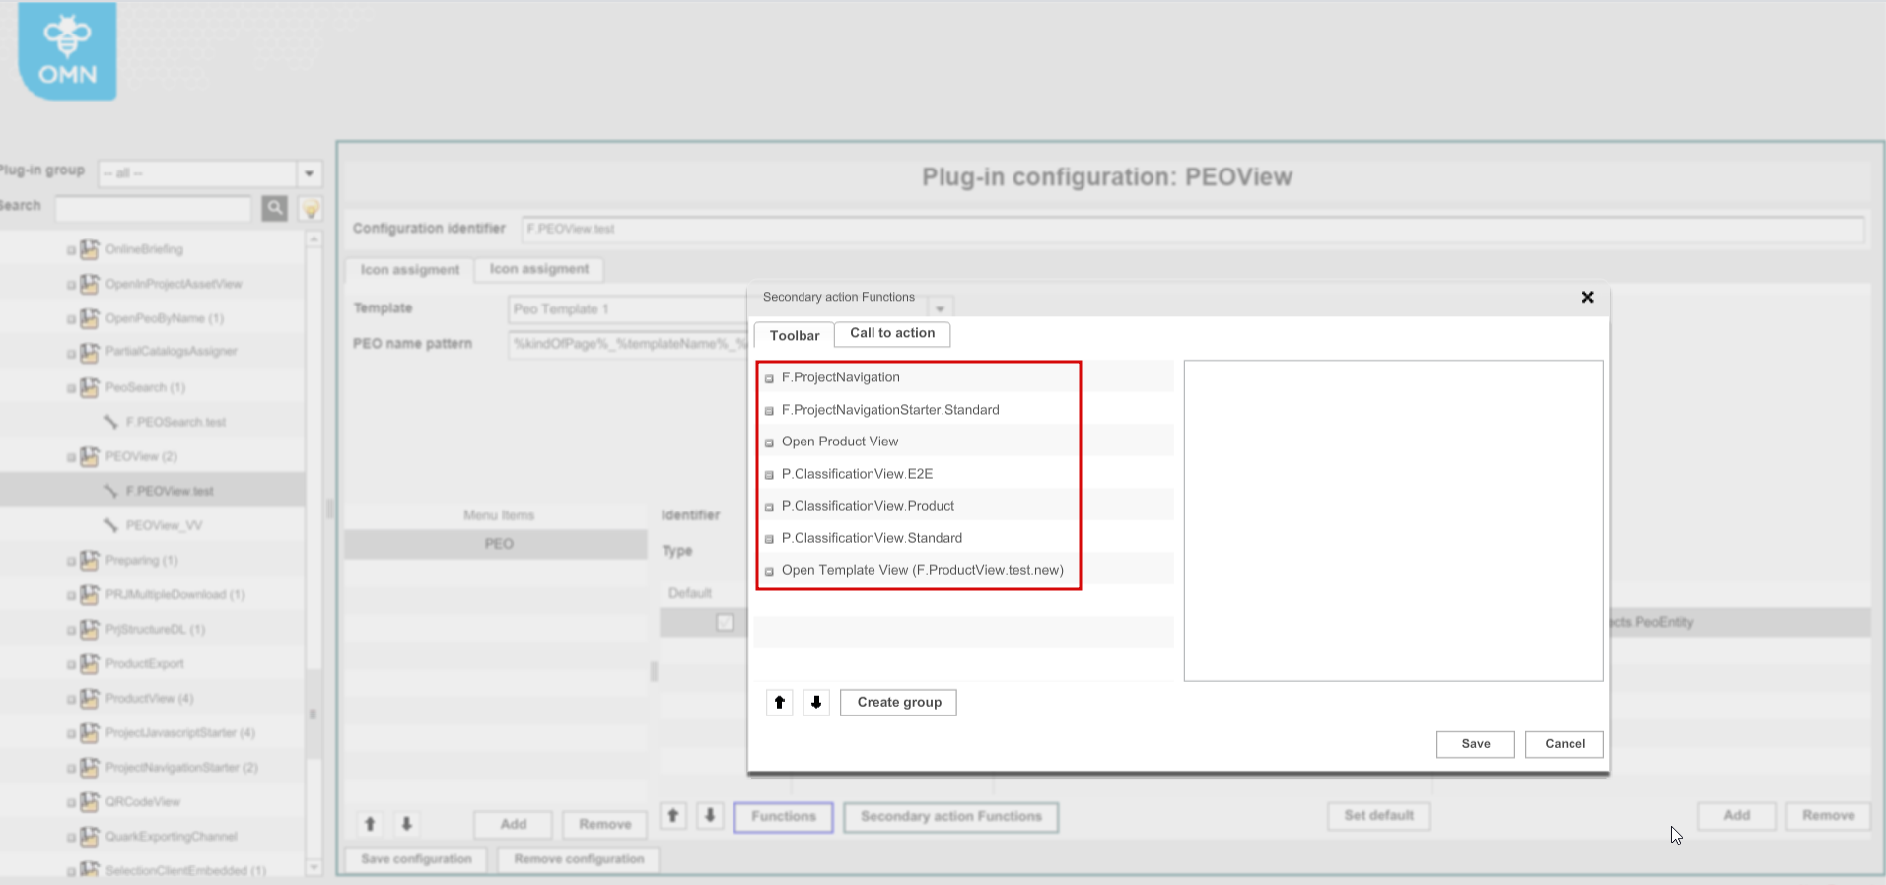Expand the ProjectNavigationStarter (2) tree node
Image resolution: width=1886 pixels, height=885 pixels.
(x=71, y=767)
